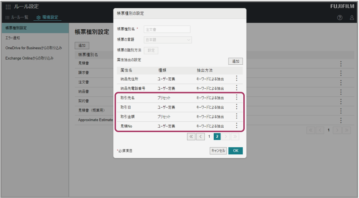Go to first page in background list pagination
Image resolution: width=359 pixels, height=198 pixels.
point(311,130)
